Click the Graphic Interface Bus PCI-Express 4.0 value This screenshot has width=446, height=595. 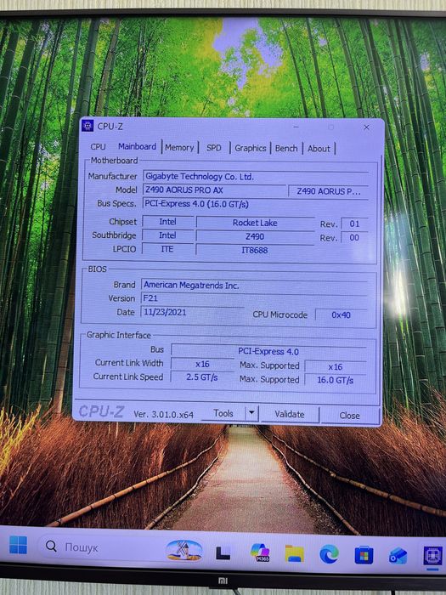point(268,351)
